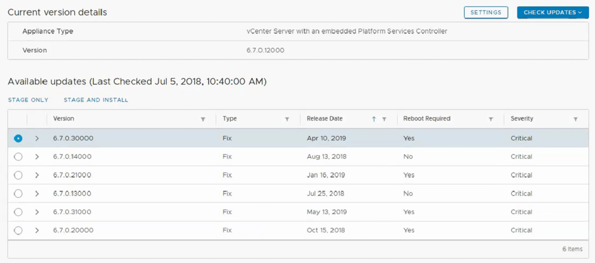Click release date Jul 25, 2018
Screen dimensions: 595x263
coord(325,193)
